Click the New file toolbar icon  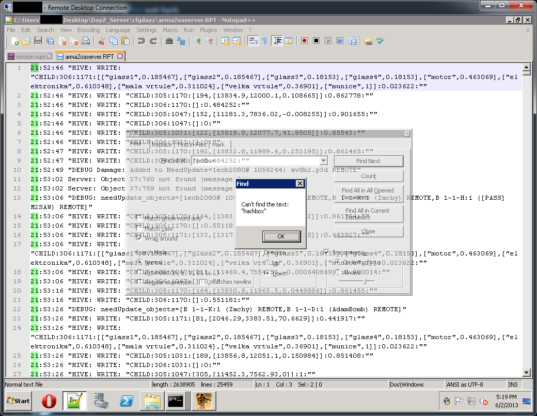[15, 41]
